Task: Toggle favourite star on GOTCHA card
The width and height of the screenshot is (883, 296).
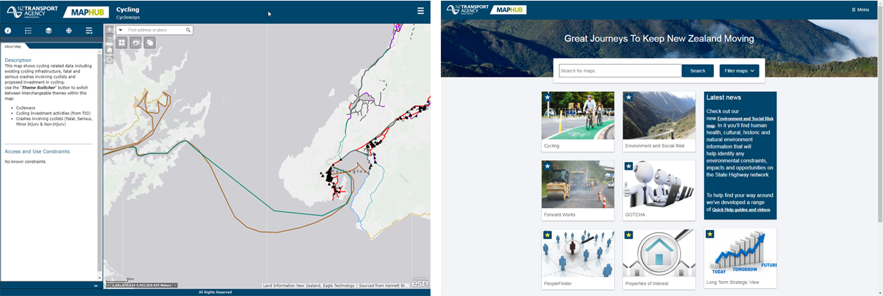Action: (x=628, y=166)
